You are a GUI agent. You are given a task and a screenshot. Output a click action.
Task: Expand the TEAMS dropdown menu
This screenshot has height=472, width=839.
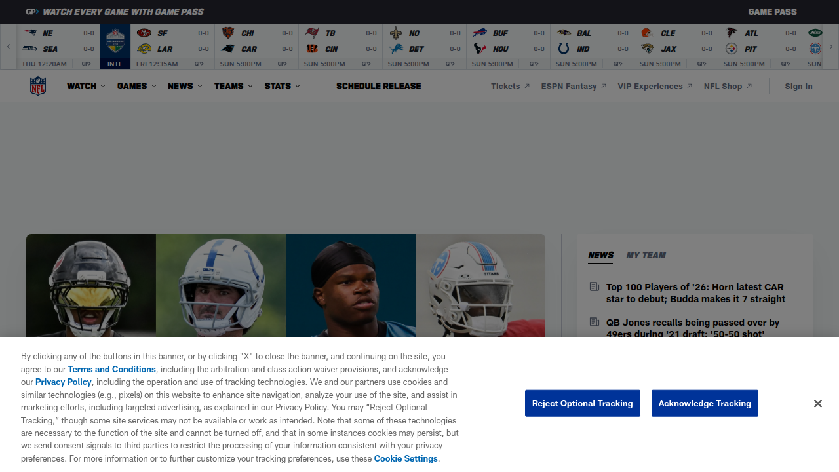coord(233,86)
